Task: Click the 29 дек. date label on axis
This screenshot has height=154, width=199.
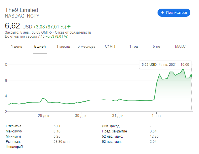Action: point(44,115)
